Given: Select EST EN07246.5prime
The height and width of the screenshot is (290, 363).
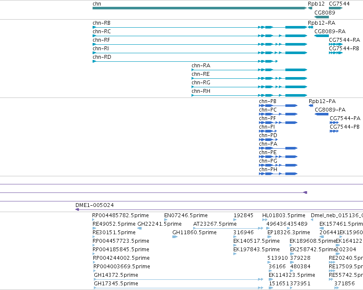Looking at the screenshot, I should [x=186, y=215].
